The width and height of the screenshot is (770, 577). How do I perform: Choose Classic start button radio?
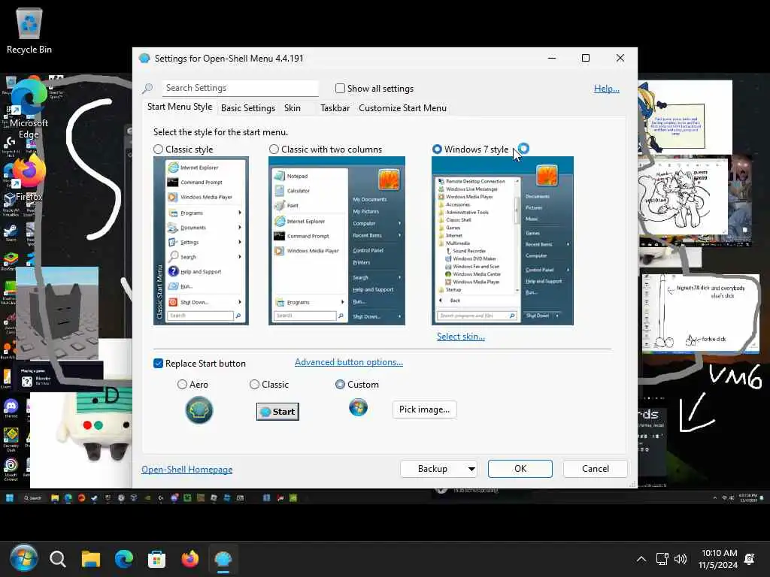click(x=254, y=385)
